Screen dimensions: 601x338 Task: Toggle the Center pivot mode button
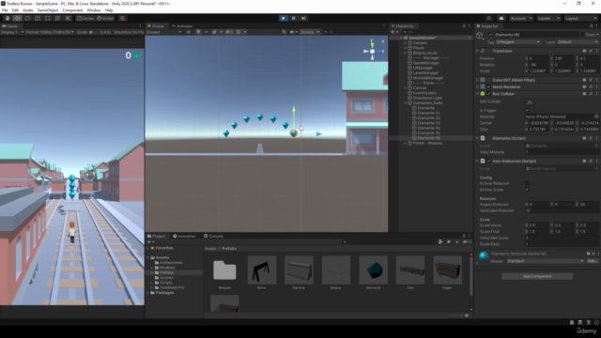coord(85,18)
